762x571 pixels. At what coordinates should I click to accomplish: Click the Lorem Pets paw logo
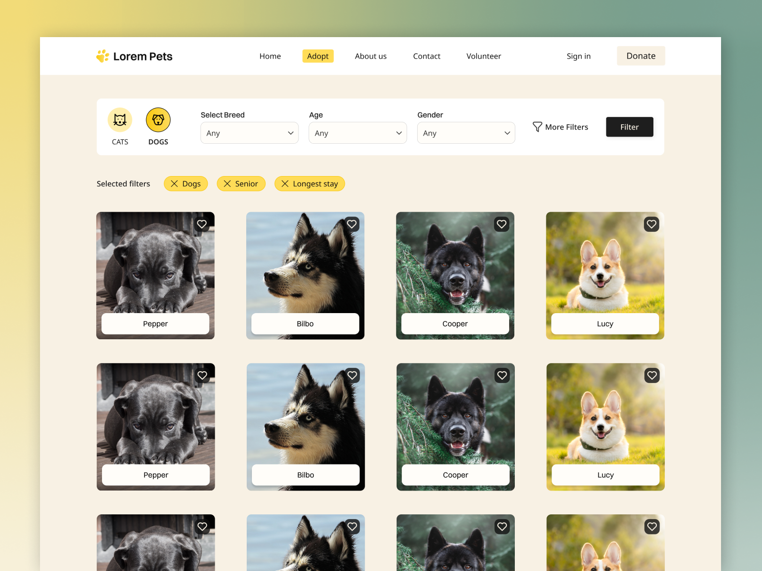coord(101,56)
